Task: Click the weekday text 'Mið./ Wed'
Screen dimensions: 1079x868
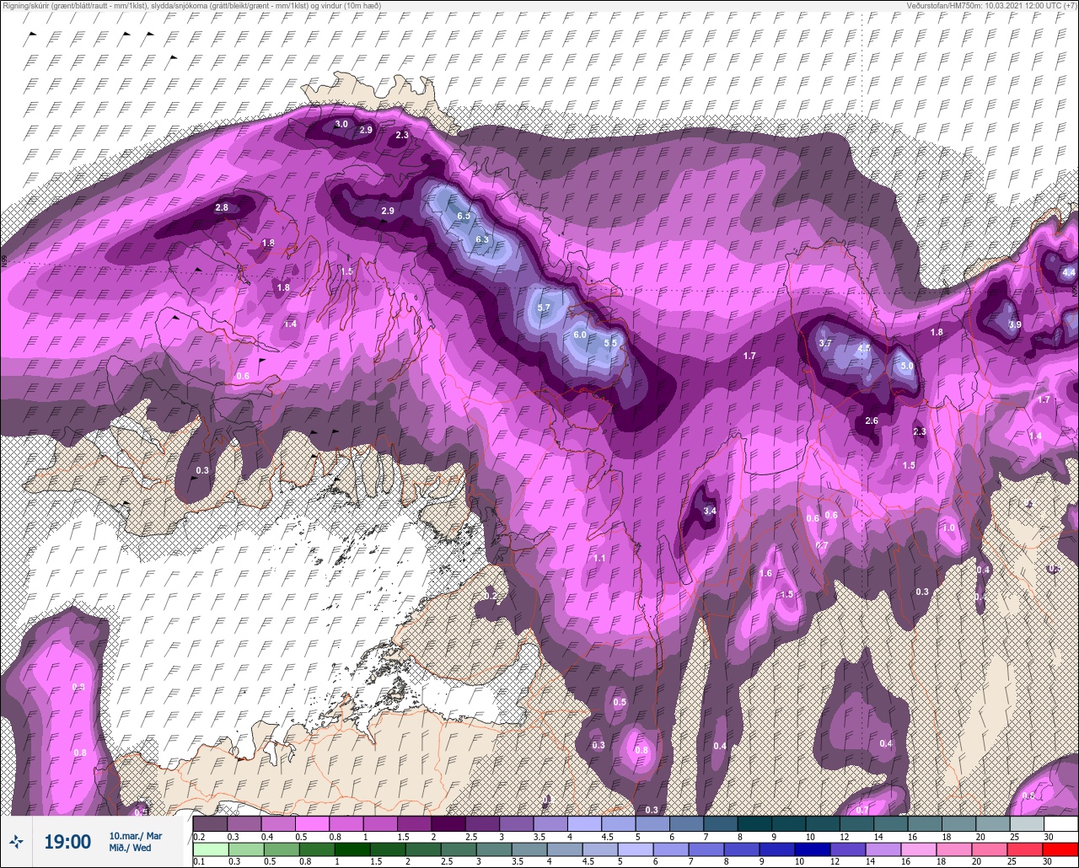Action: coord(130,848)
